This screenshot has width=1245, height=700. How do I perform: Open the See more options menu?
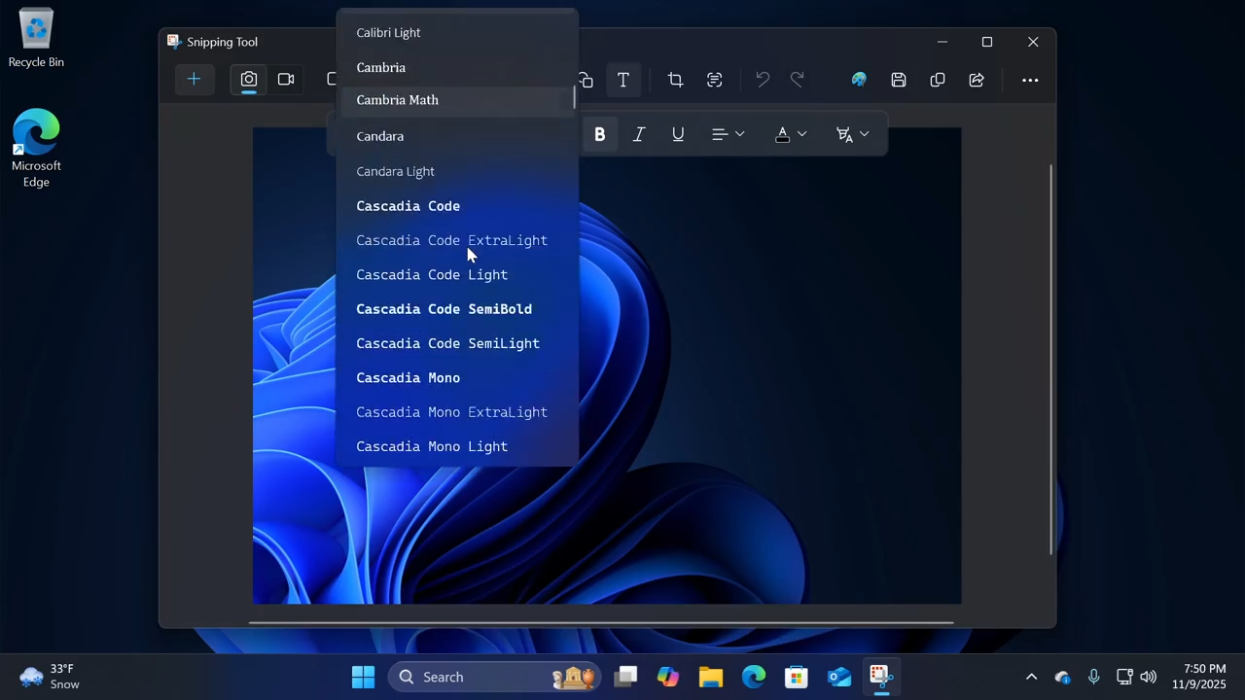(1030, 80)
